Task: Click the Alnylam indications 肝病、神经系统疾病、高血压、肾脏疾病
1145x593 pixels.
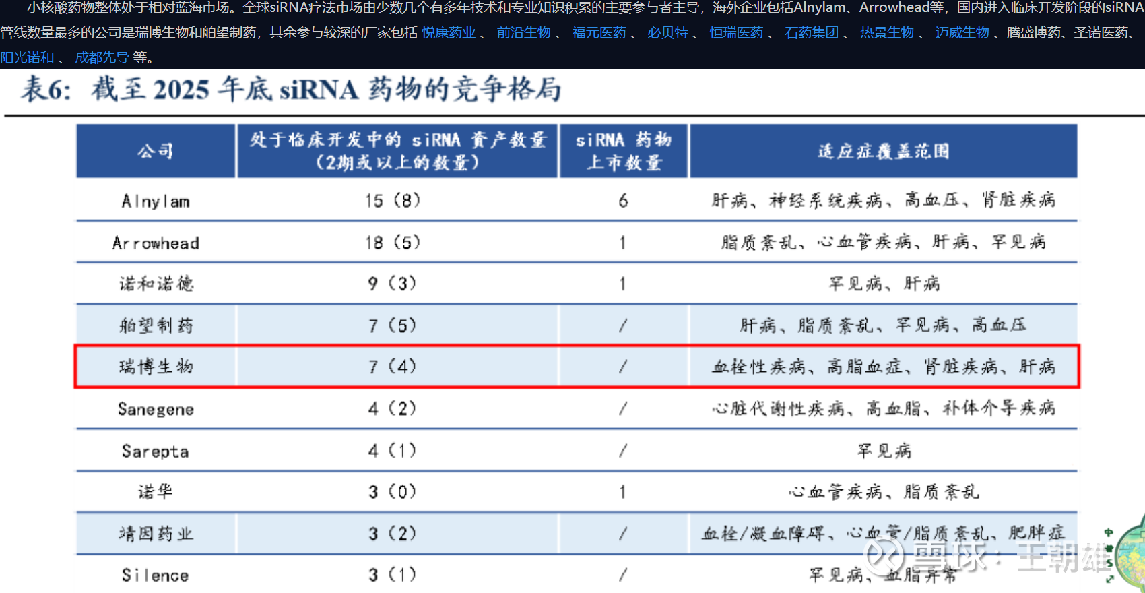Action: click(x=884, y=200)
